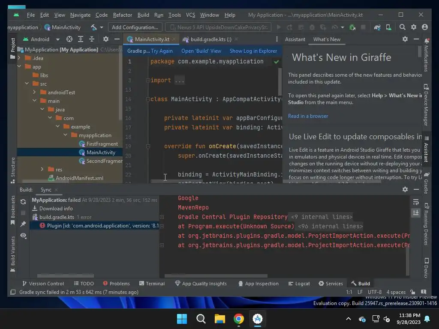Toggle the eye view filter in Build panel
This screenshot has width=439, height=329.
23,236
